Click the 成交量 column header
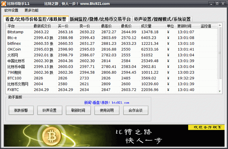Screen dimensions: 228x149 [x=146, y=26]
